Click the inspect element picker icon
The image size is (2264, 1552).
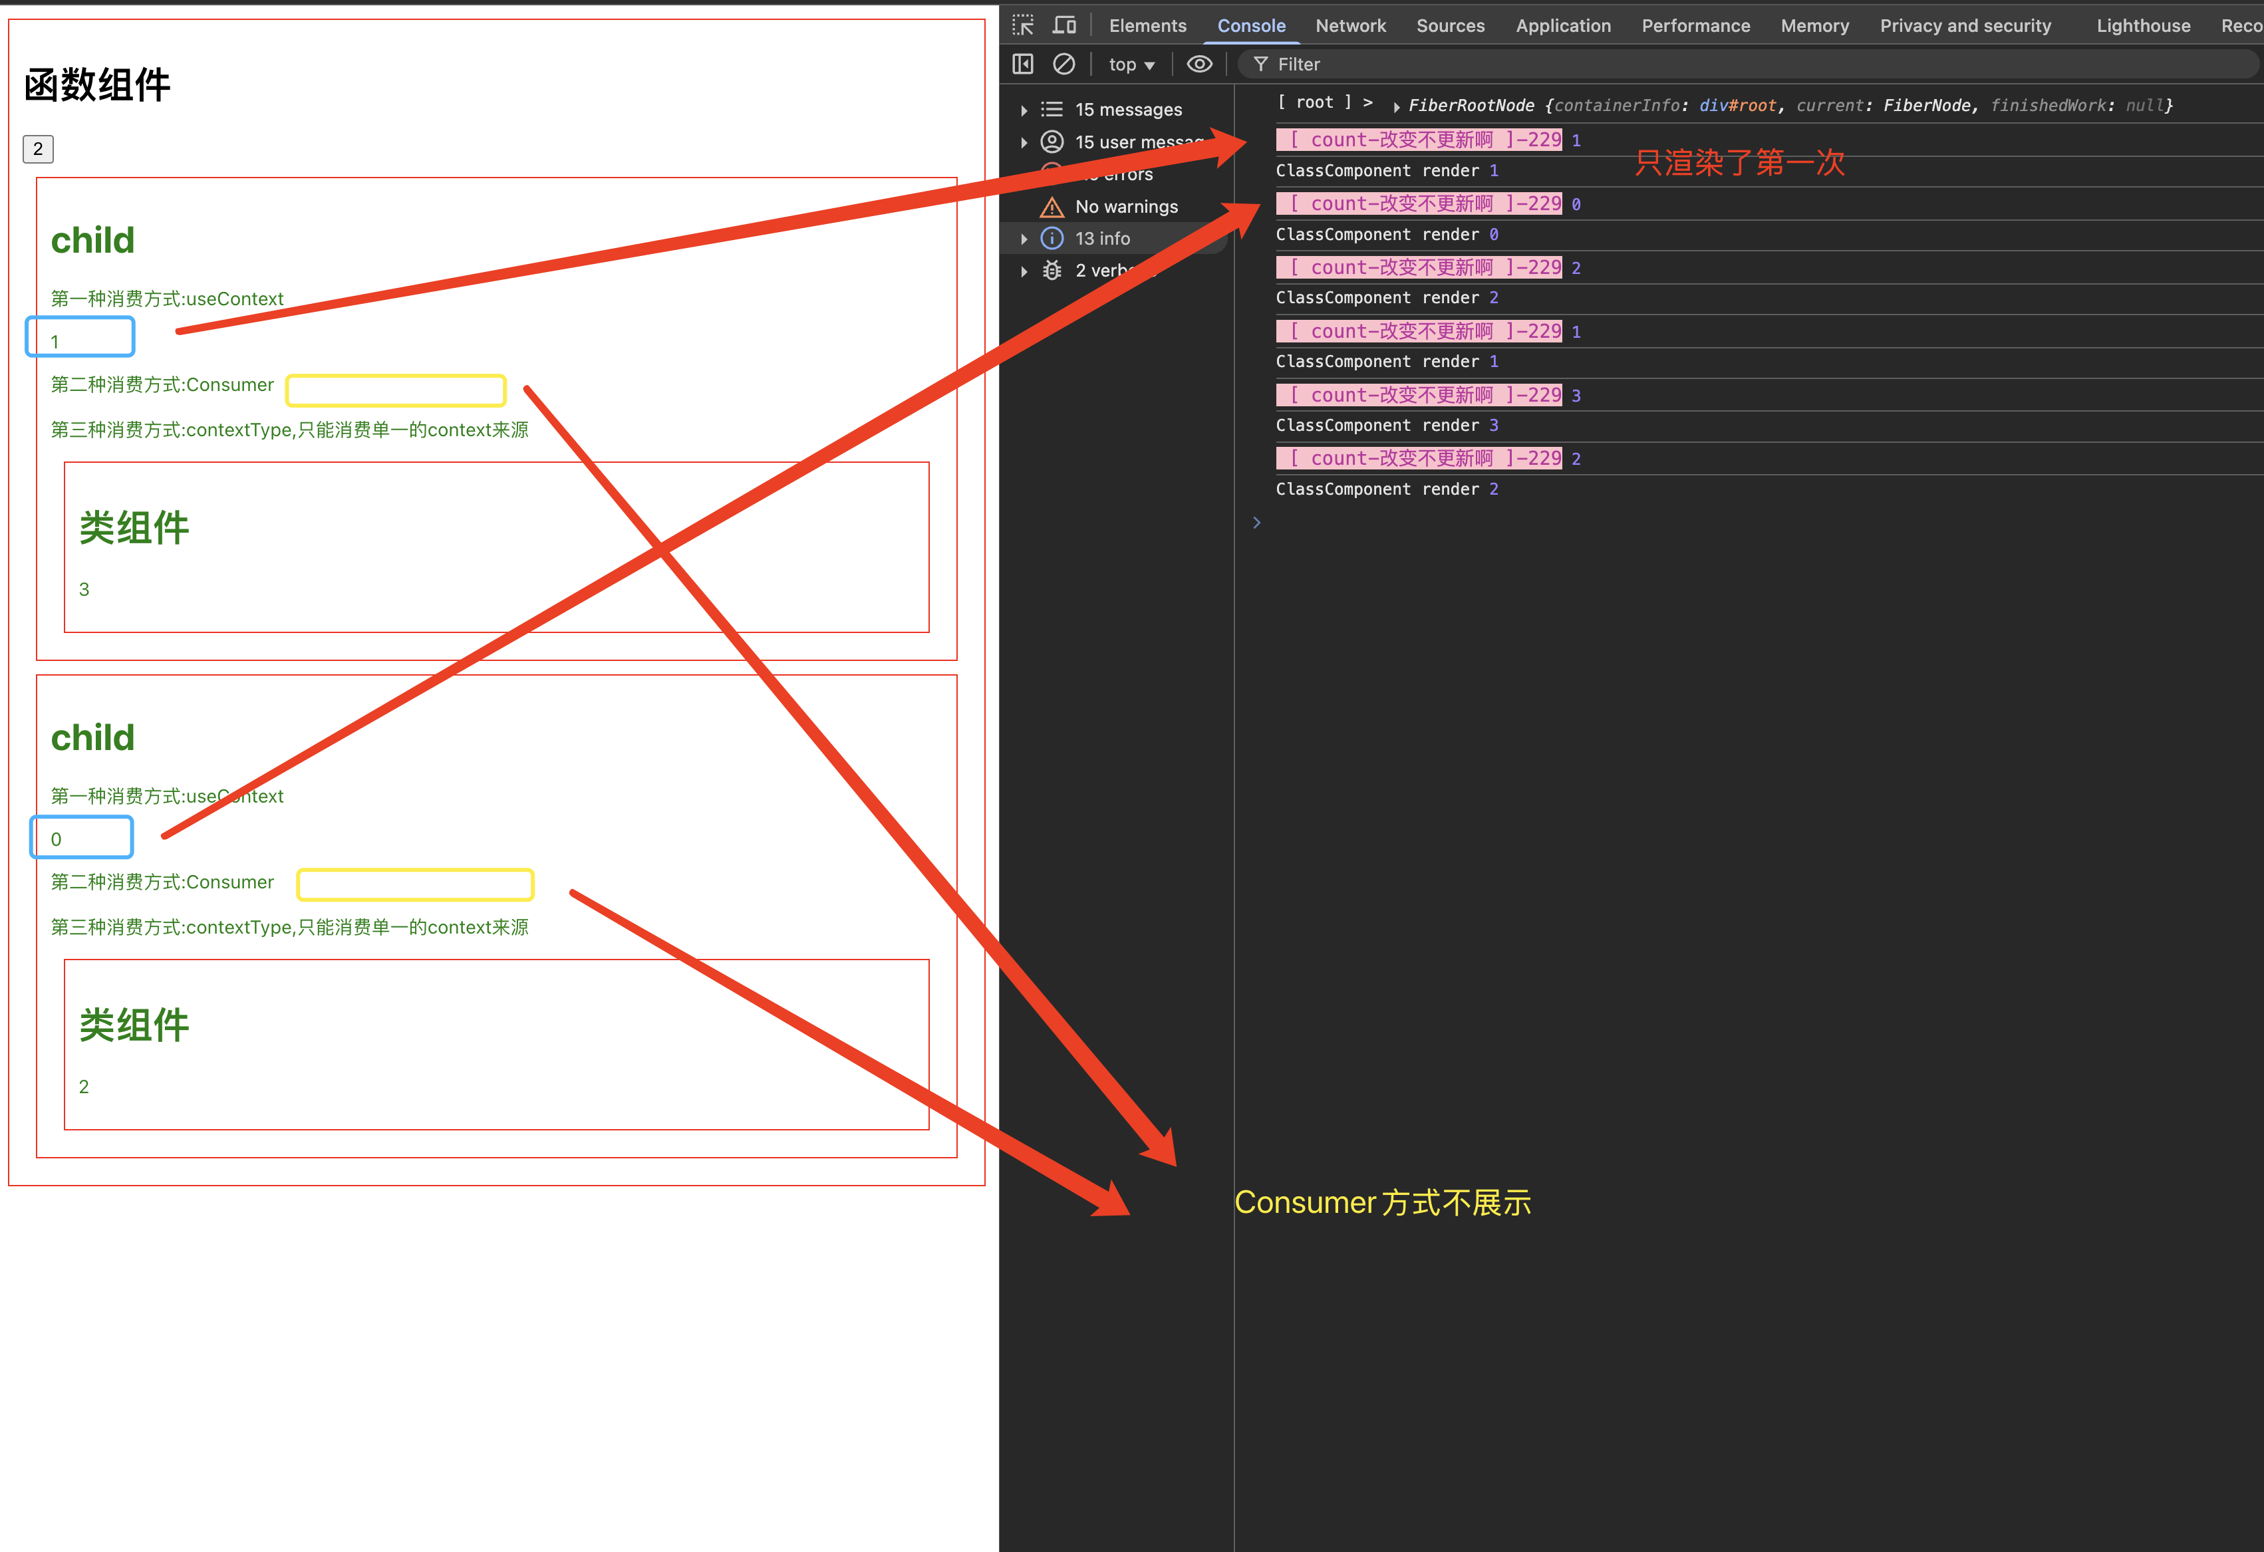[x=1022, y=25]
